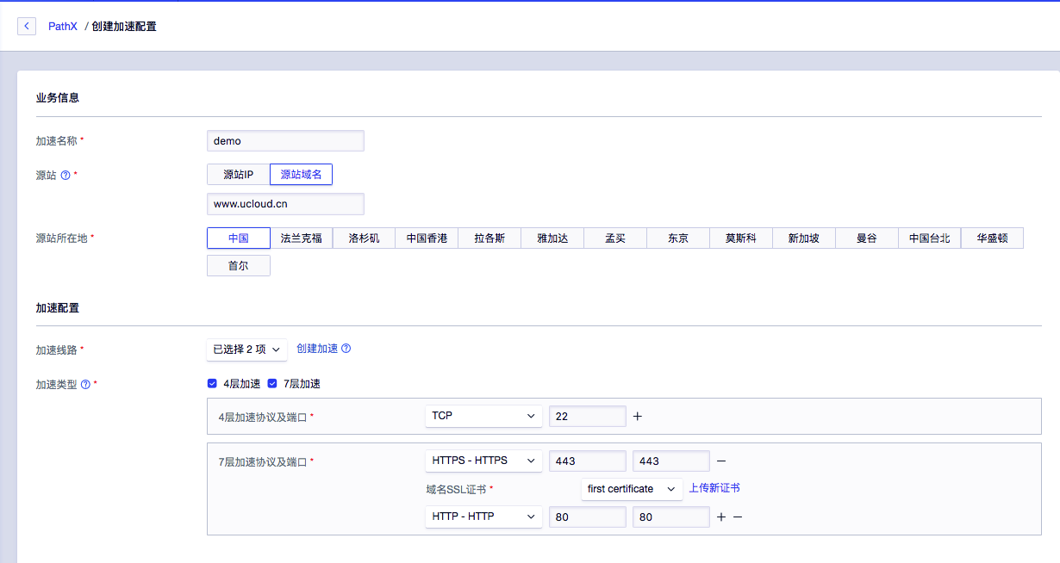Focus the first 80 port field

[x=588, y=517]
